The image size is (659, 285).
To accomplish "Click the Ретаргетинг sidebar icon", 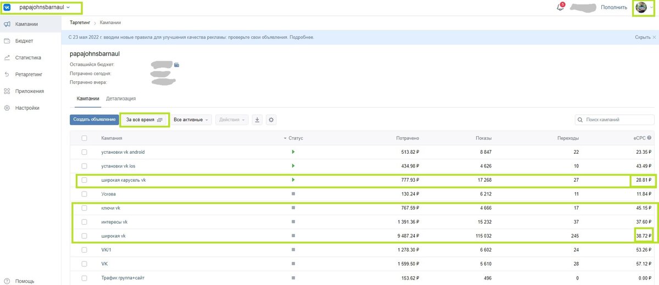I will pyautogui.click(x=7, y=74).
